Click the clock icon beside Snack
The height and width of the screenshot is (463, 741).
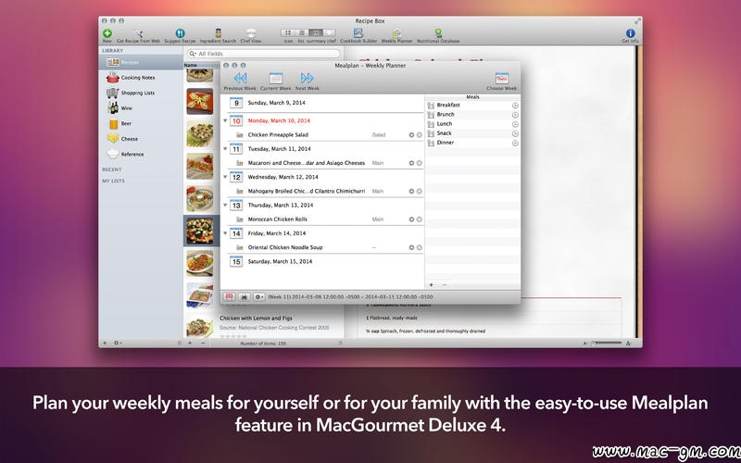515,133
